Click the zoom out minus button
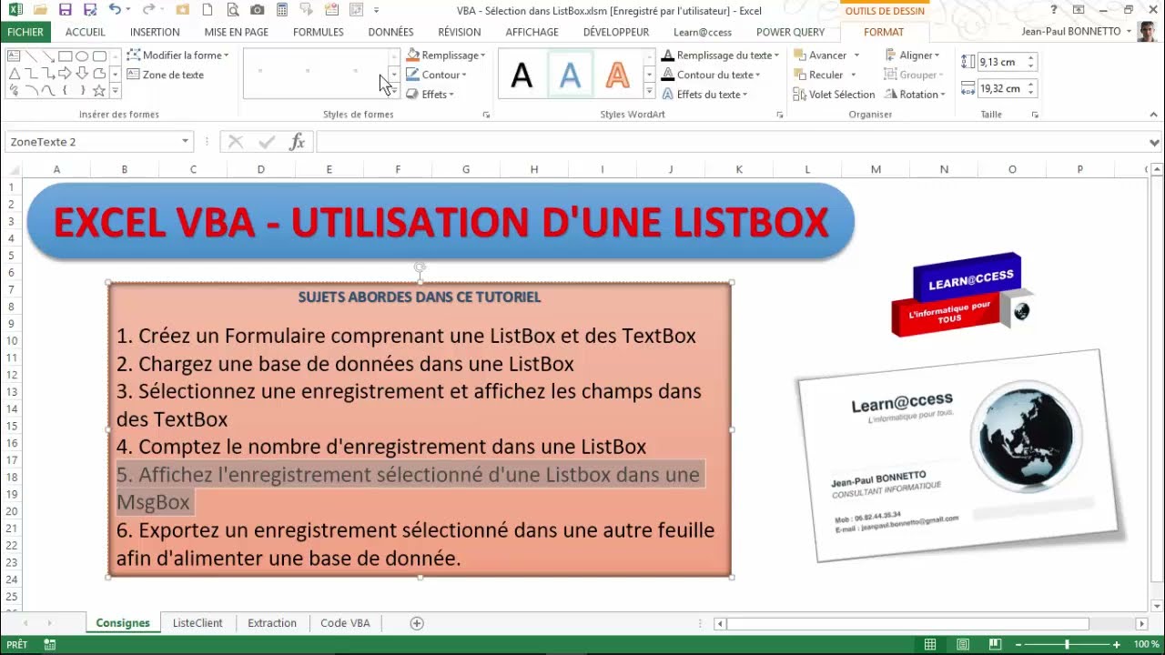Image resolution: width=1165 pixels, height=655 pixels. point(1017,645)
